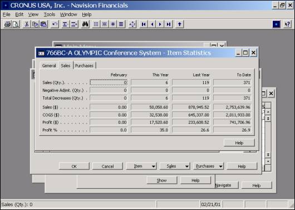Image resolution: width=295 pixels, height=210 pixels.
Task: Go to the last record icon
Action: pos(169,25)
